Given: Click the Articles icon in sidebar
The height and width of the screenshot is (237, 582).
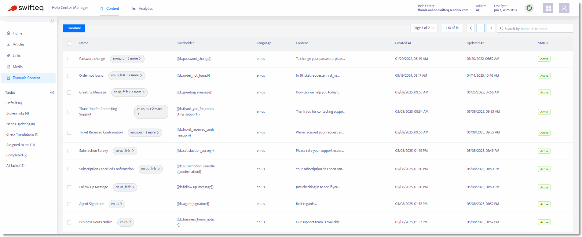Looking at the screenshot, I should 9,44.
